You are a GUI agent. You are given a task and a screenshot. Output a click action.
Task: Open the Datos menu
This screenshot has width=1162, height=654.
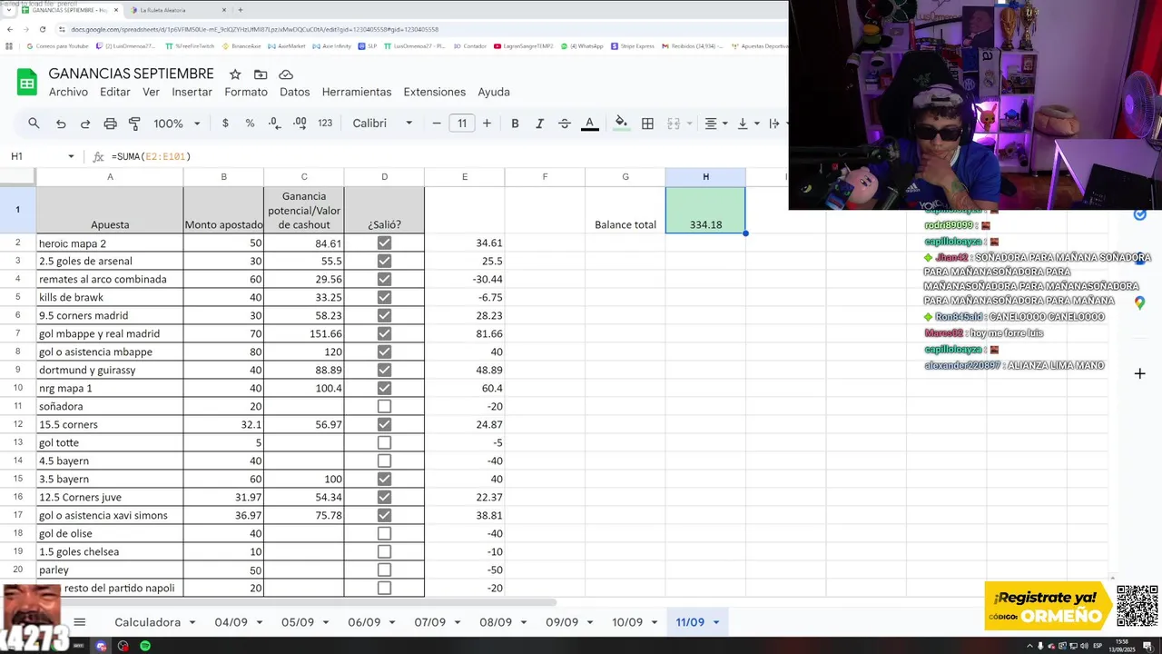click(x=295, y=92)
